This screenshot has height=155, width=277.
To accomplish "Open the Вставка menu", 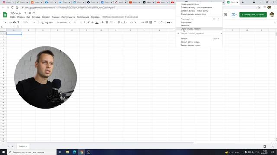I will click(x=36, y=17).
